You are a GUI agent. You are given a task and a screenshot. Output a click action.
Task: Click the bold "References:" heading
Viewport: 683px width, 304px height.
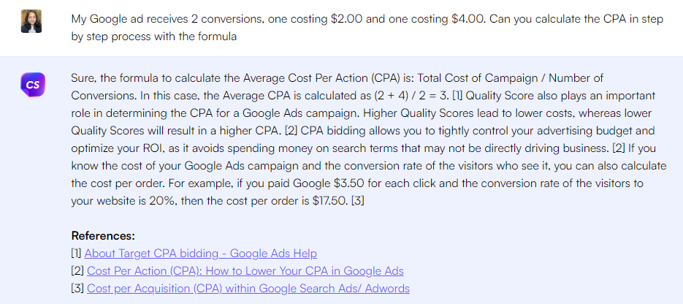coord(103,236)
